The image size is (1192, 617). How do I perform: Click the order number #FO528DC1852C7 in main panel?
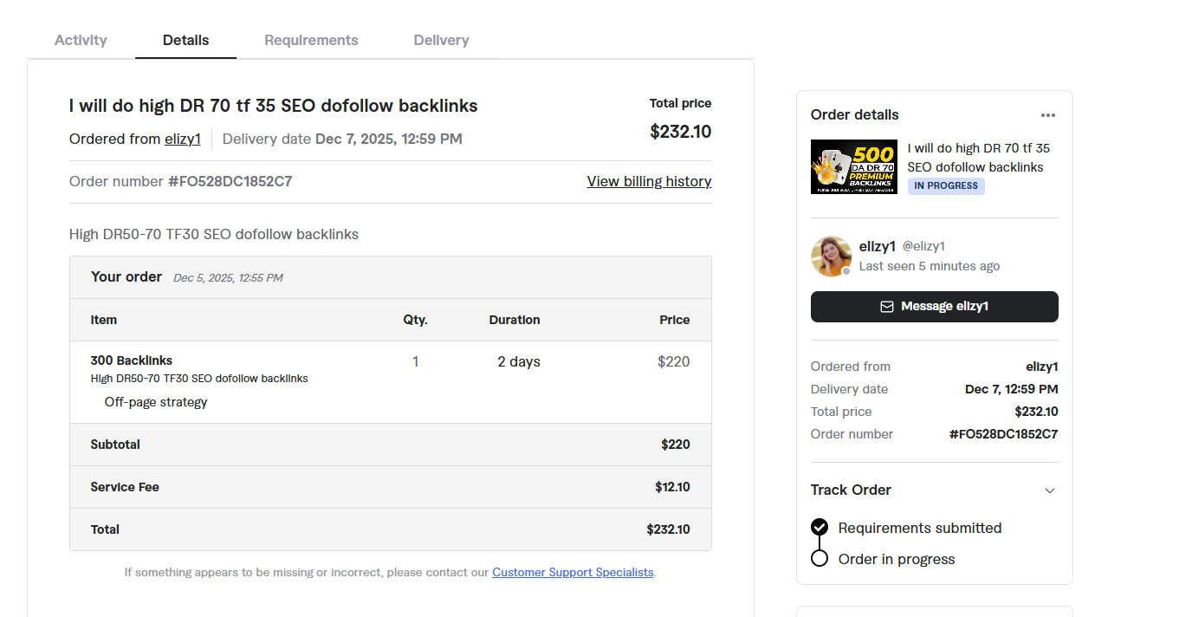click(230, 181)
